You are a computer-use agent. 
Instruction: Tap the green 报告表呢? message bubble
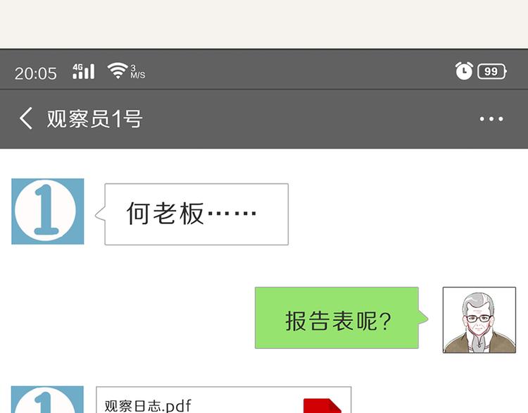point(337,318)
